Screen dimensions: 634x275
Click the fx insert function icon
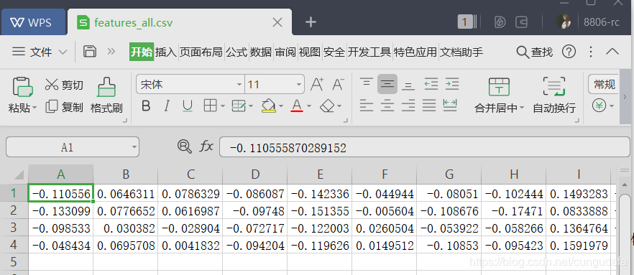coord(206,146)
